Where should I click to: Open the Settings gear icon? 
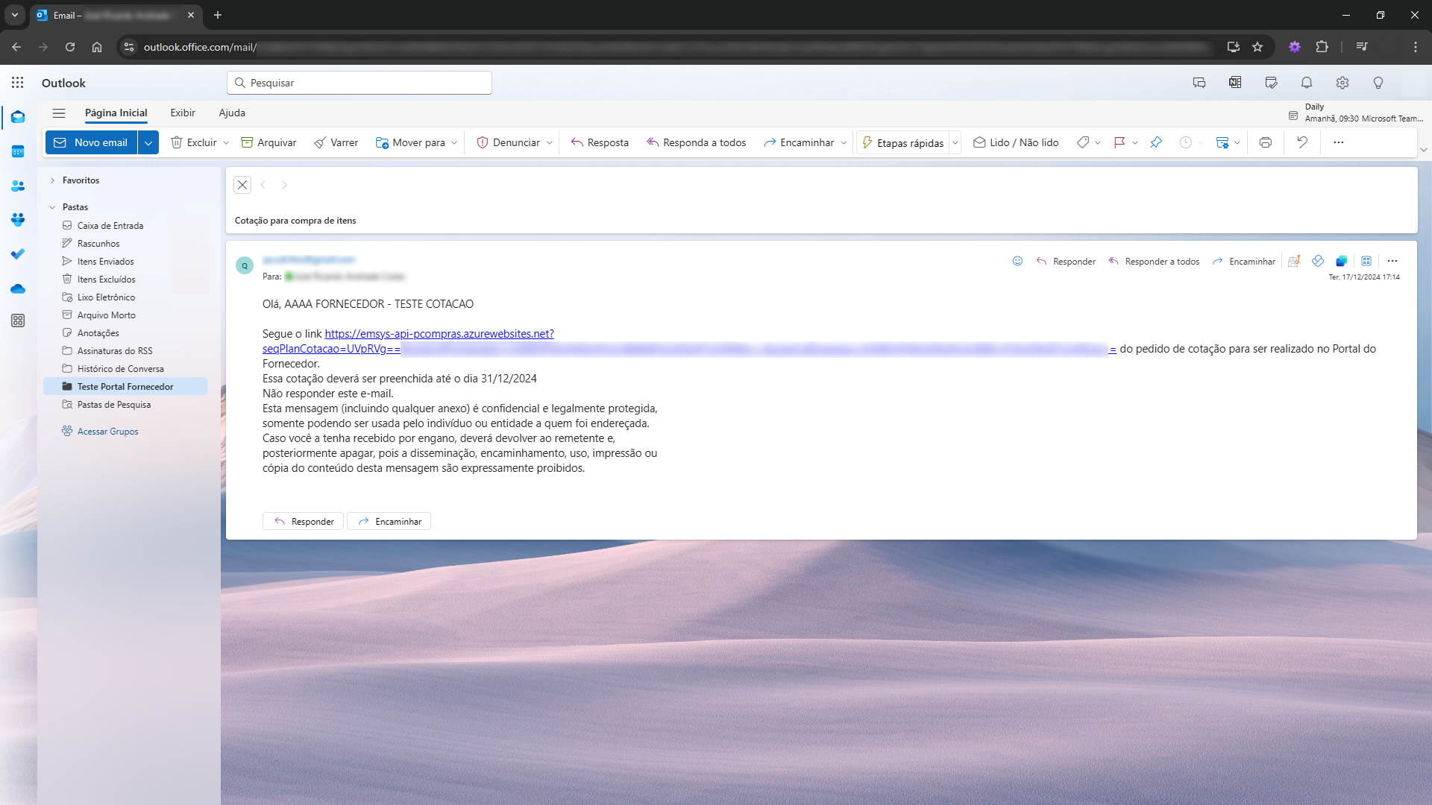[x=1342, y=83]
